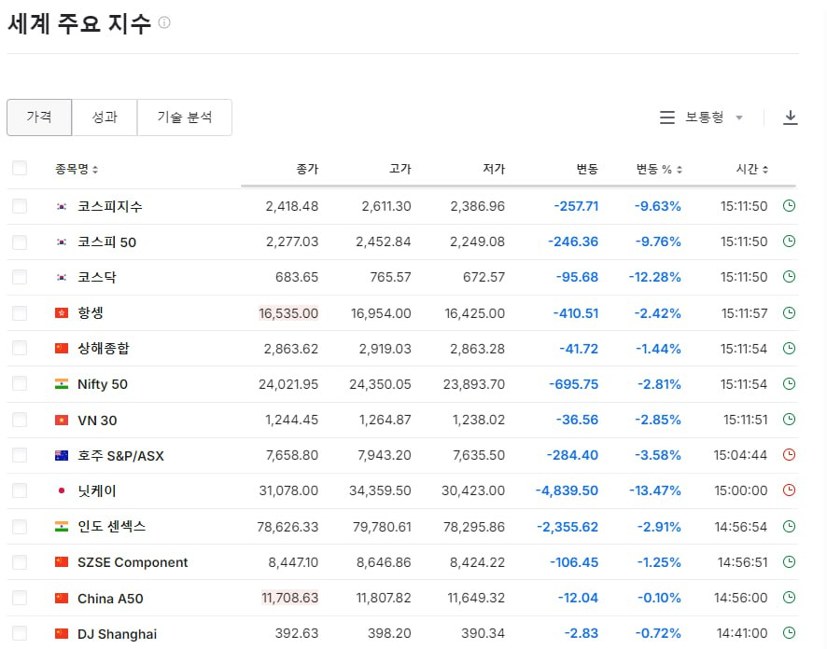Tick the checkbox for 코스피 50 row
The width and height of the screenshot is (827, 649).
click(x=20, y=242)
